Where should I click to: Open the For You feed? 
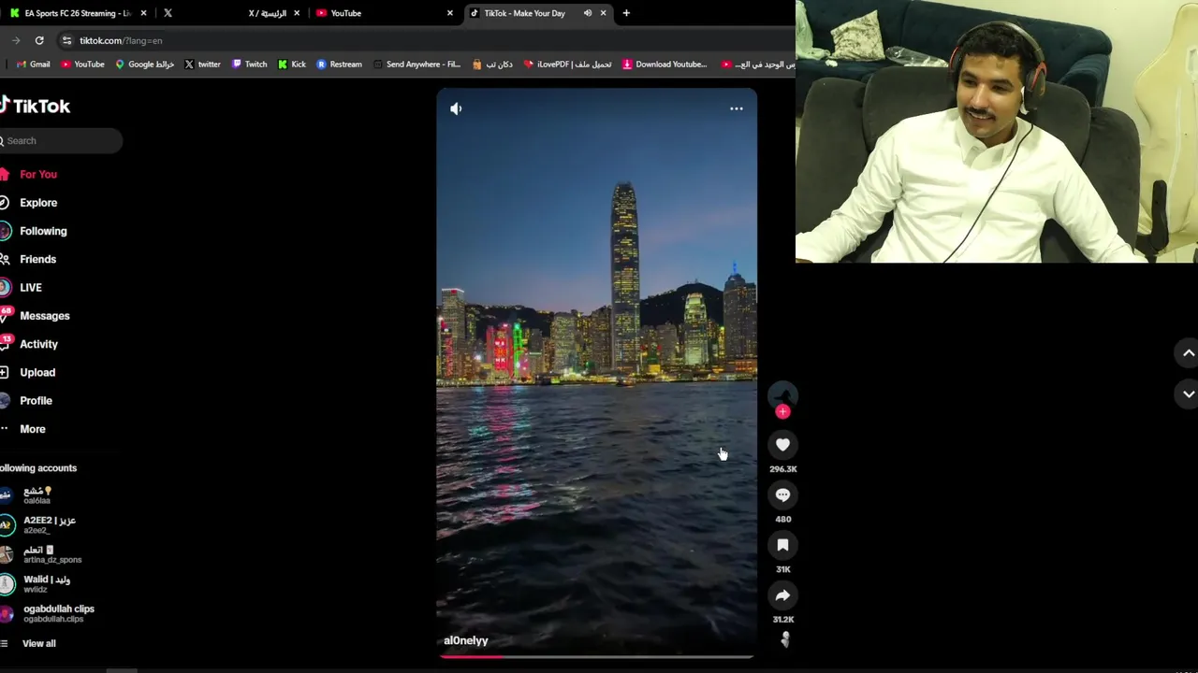pyautogui.click(x=37, y=175)
